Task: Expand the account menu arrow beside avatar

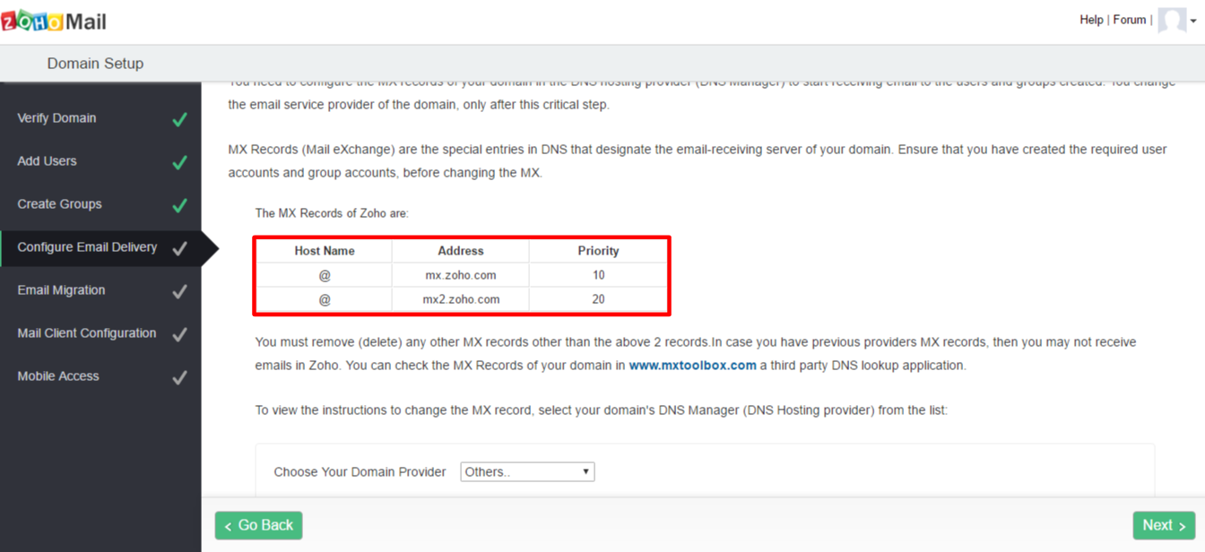Action: (1193, 22)
